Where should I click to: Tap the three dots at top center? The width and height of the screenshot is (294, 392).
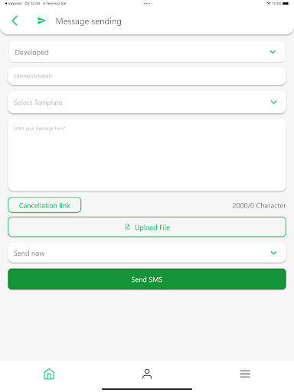(147, 3)
